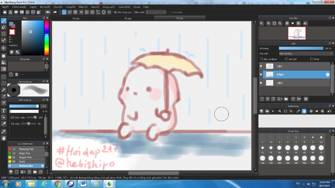Image resolution: width=335 pixels, height=188 pixels.
Task: Open the Pha trộn blend mode dropdown
Action: (306, 54)
